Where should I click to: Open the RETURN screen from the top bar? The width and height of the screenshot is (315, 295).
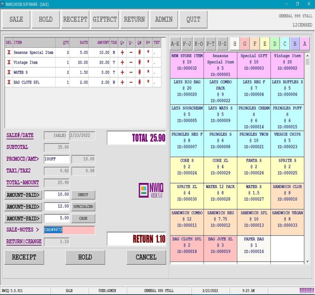134,19
